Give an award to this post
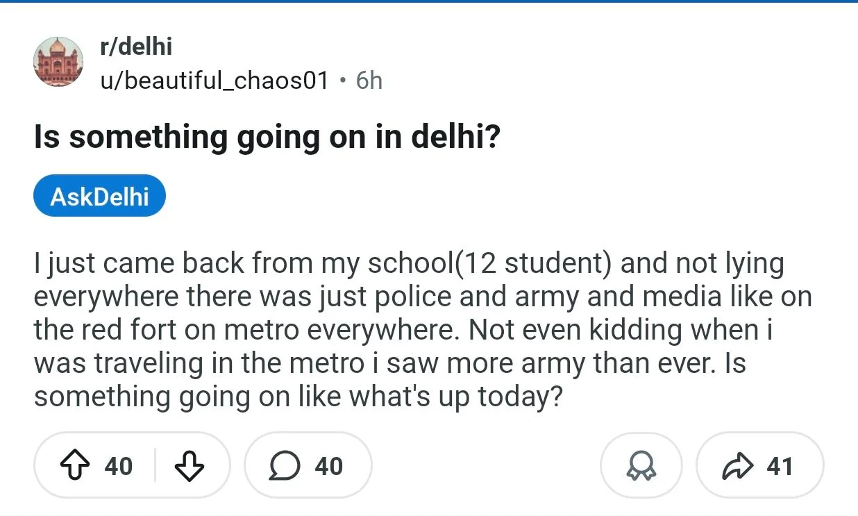 (641, 466)
